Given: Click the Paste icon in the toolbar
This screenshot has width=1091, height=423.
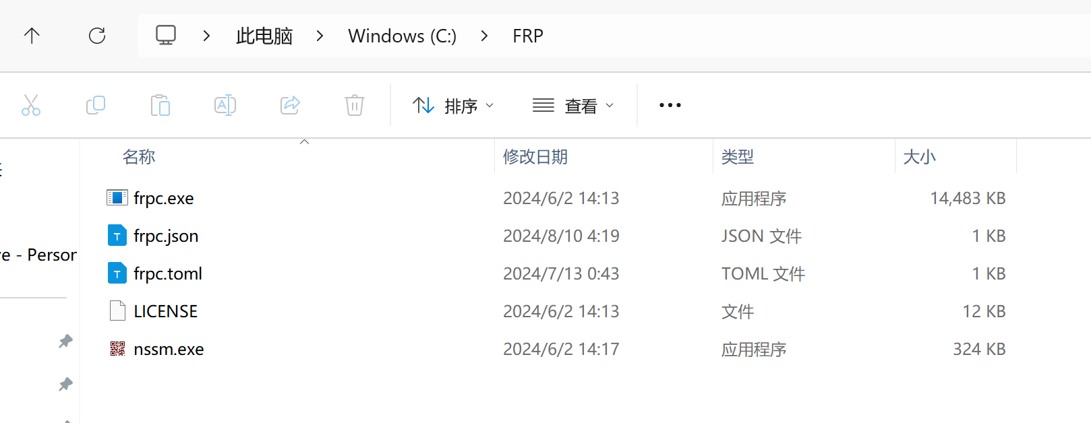Looking at the screenshot, I should tap(160, 105).
